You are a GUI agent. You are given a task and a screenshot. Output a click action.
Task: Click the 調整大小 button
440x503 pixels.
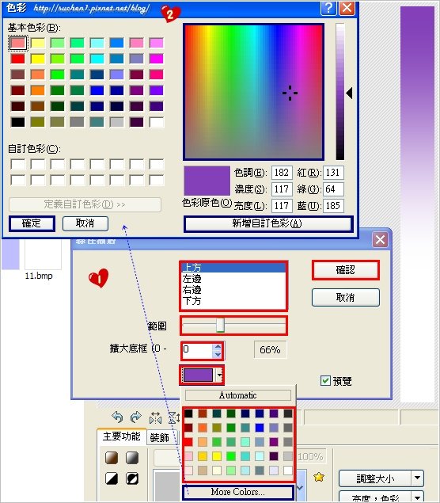(x=375, y=478)
